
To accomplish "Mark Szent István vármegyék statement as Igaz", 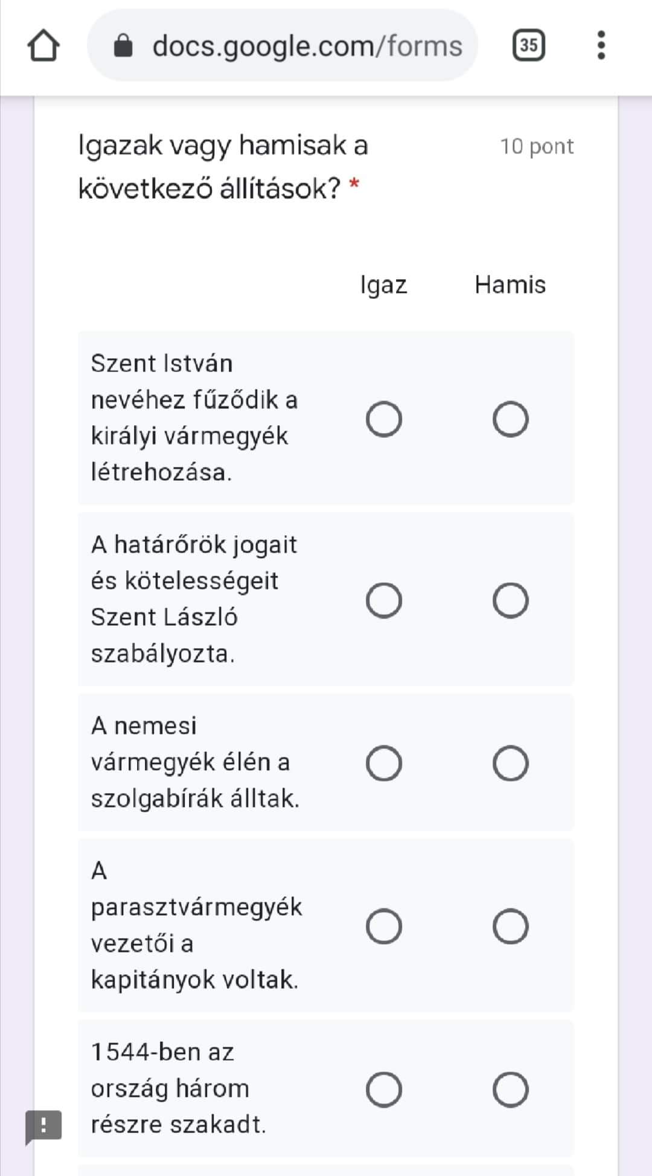I will coord(384,419).
